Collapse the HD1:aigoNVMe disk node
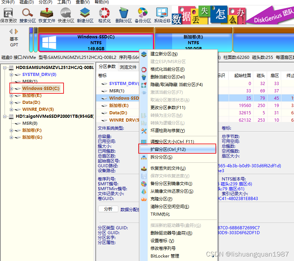 [5, 116]
